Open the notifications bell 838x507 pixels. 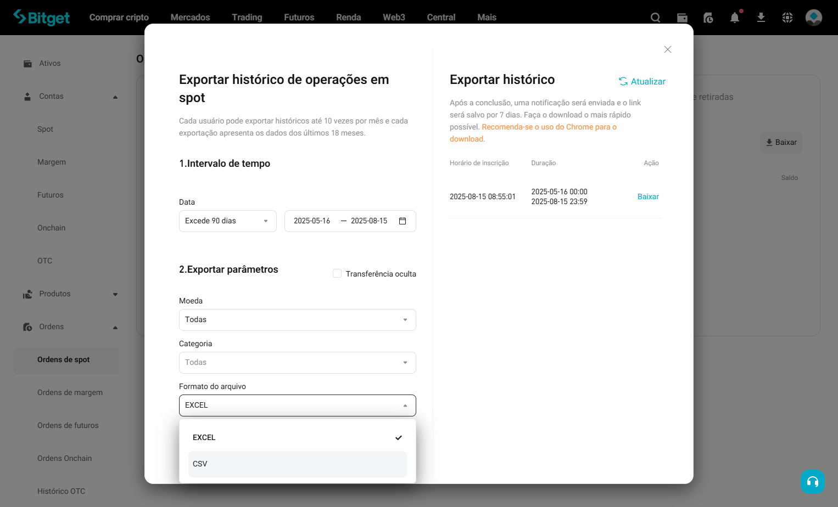click(x=735, y=18)
